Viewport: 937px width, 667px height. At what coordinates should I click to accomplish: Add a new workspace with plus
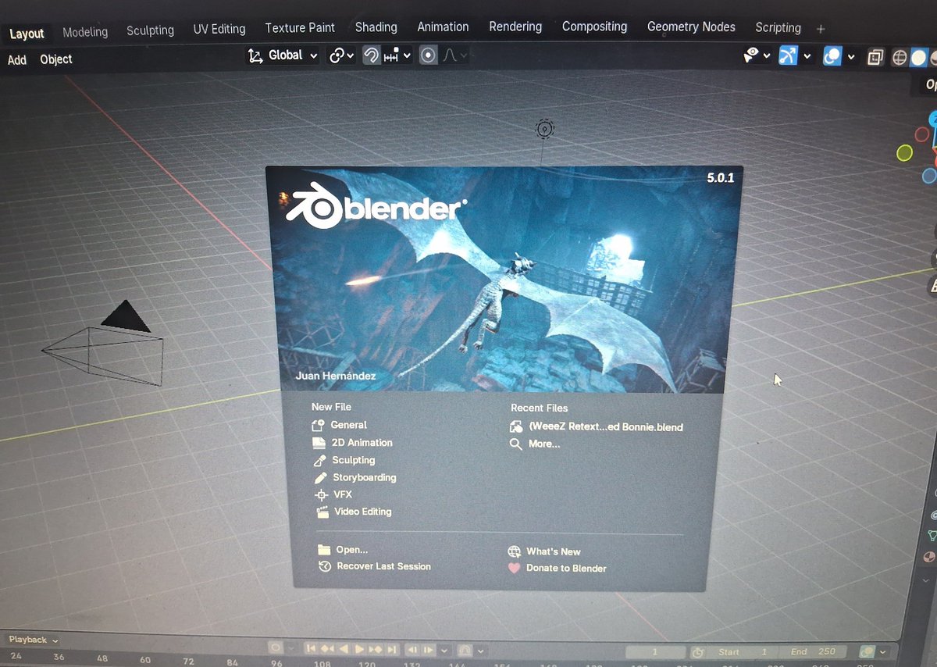[820, 29]
